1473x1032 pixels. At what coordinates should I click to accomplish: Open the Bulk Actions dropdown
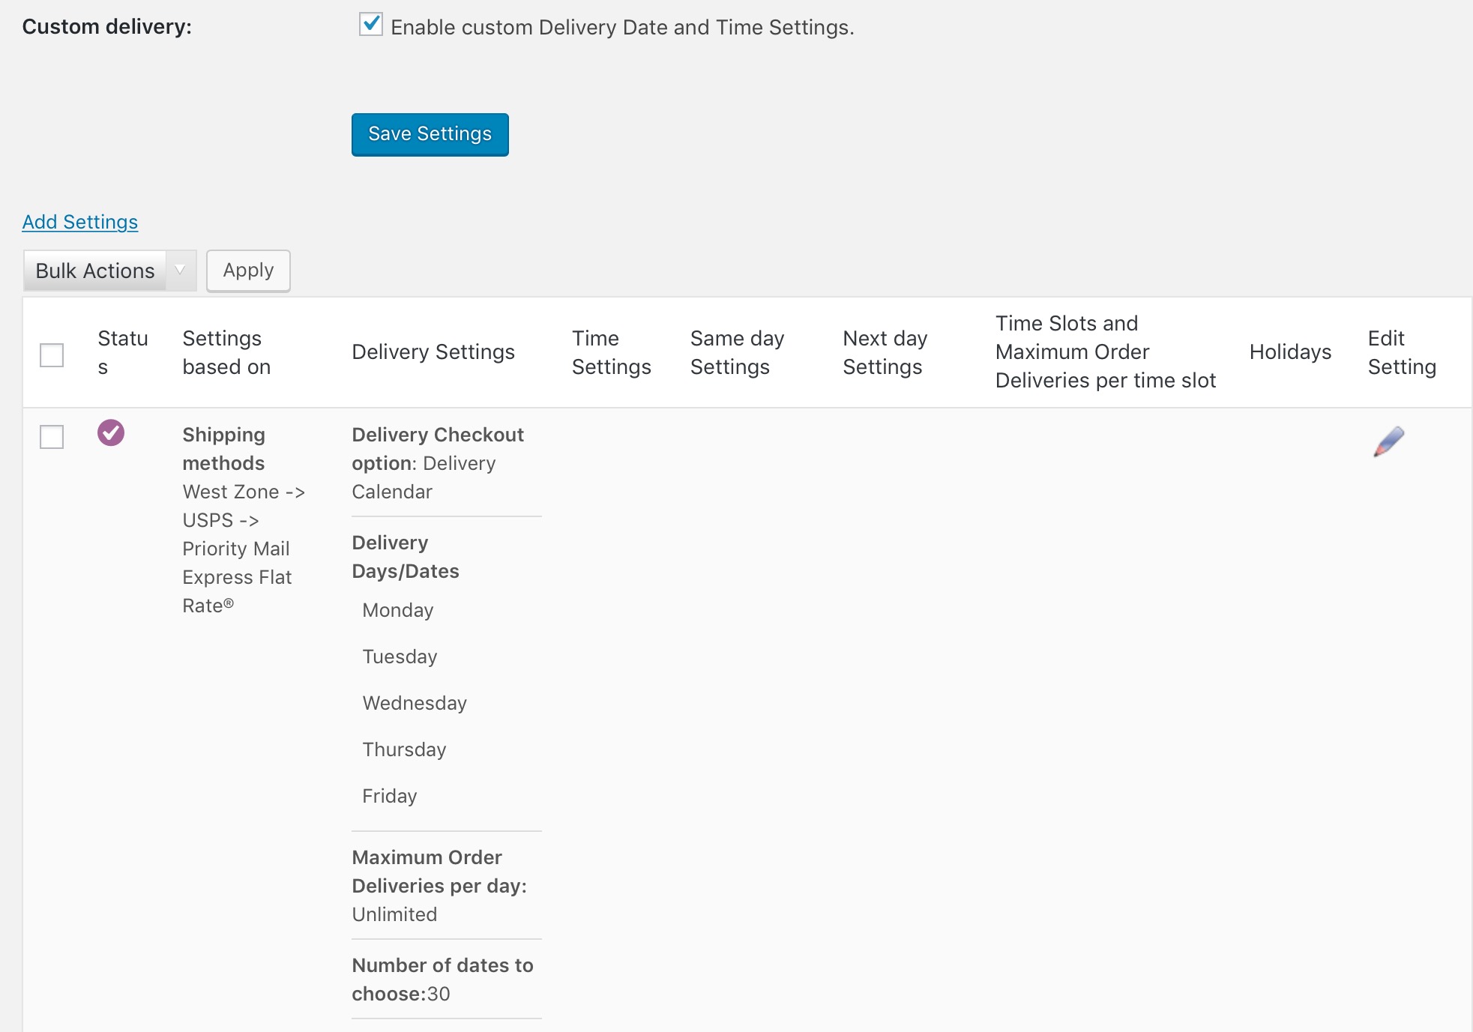coord(95,271)
